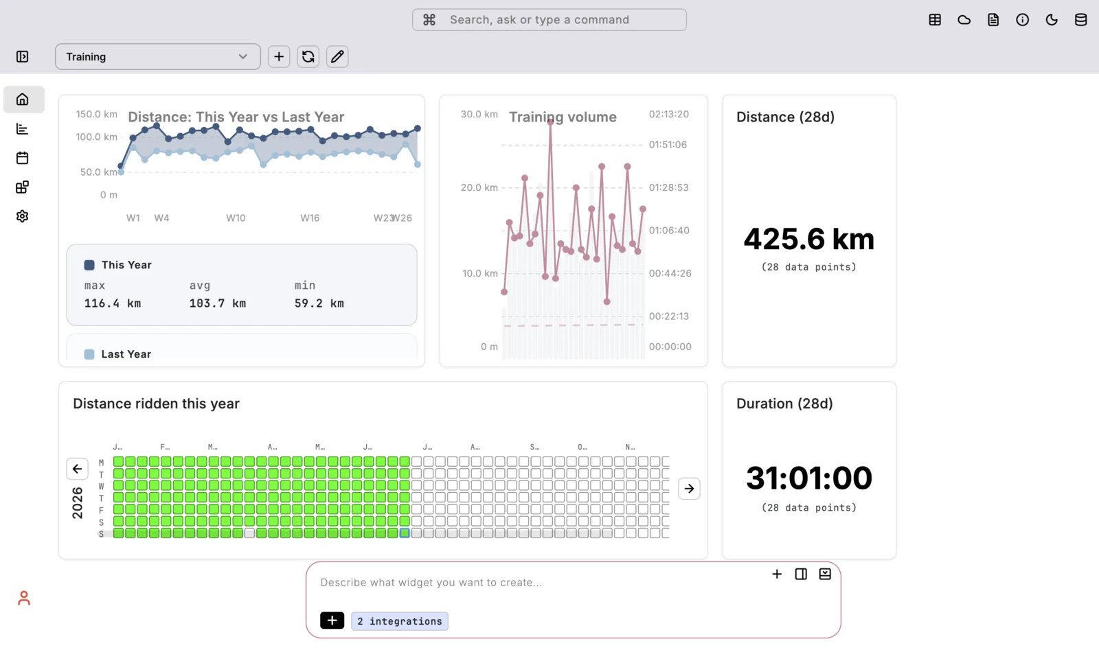Click the Last Year legend swatch
The height and width of the screenshot is (659, 1099).
point(89,354)
